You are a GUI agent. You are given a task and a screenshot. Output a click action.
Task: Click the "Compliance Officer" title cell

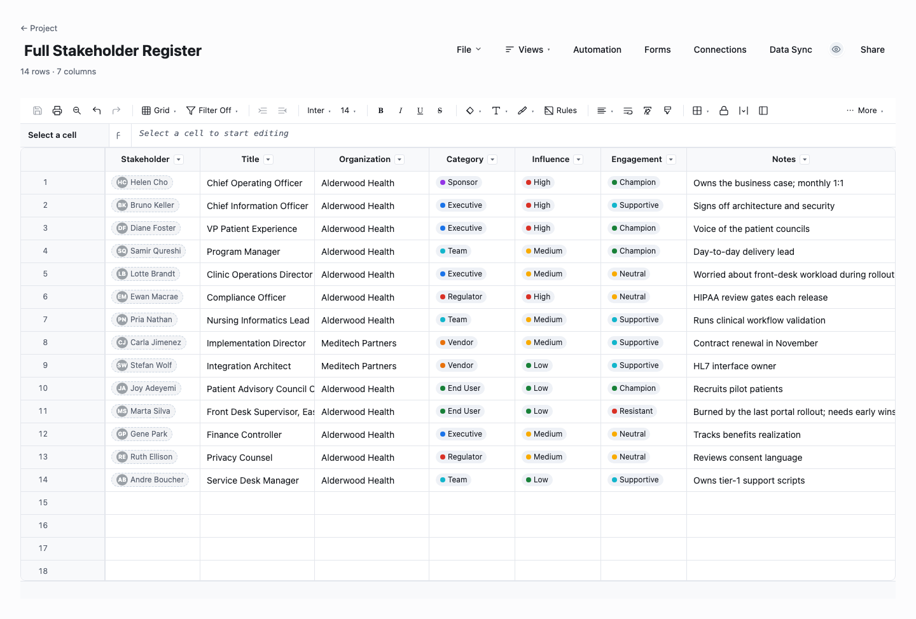(x=257, y=297)
